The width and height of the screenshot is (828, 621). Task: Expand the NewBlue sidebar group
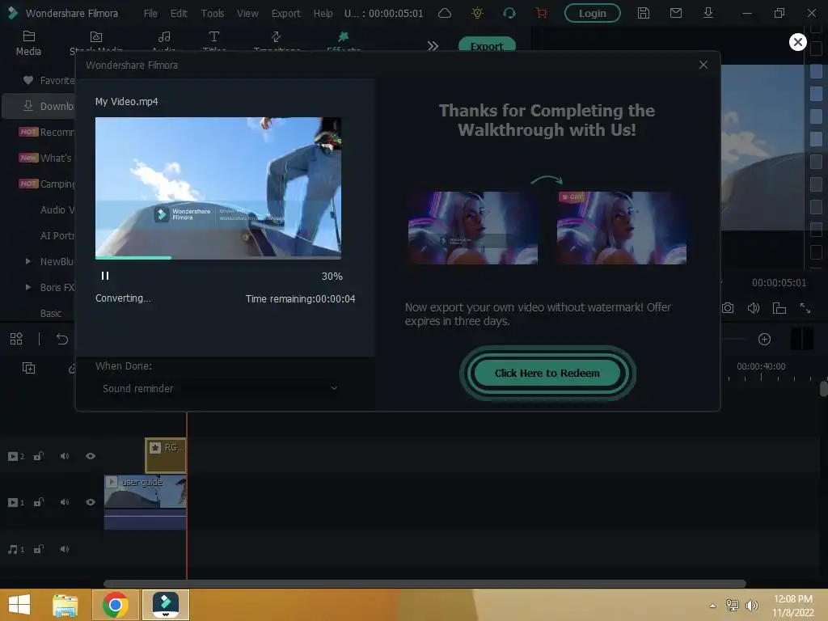coord(28,261)
